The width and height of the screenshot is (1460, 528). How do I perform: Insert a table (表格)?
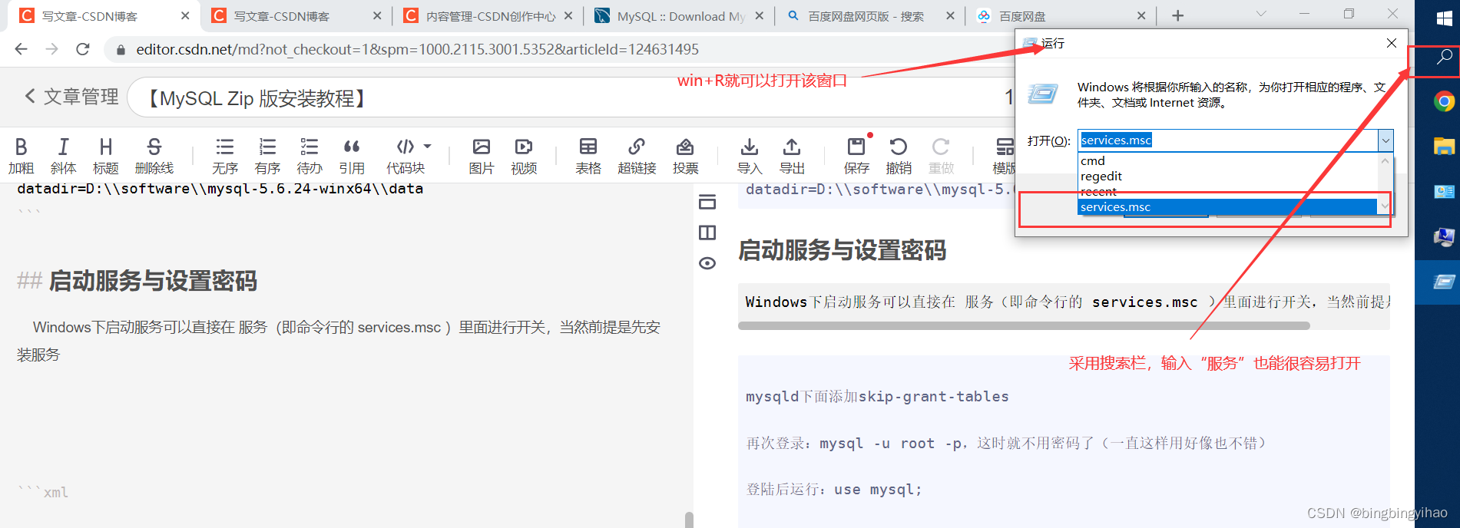(588, 156)
